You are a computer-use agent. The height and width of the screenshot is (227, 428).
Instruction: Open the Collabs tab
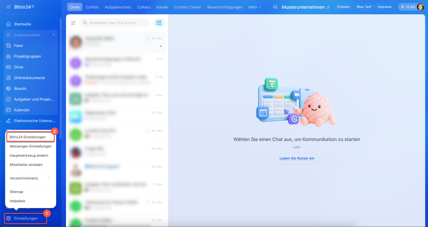pos(144,7)
